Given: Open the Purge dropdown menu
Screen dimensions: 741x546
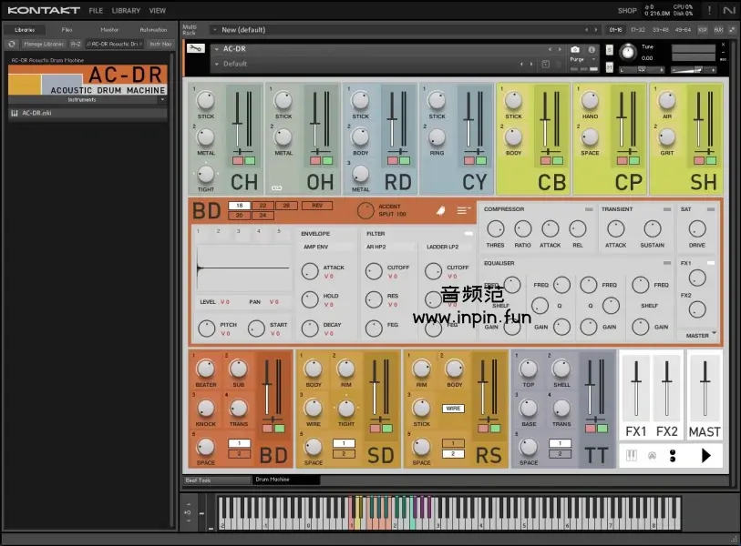Looking at the screenshot, I should coord(578,59).
